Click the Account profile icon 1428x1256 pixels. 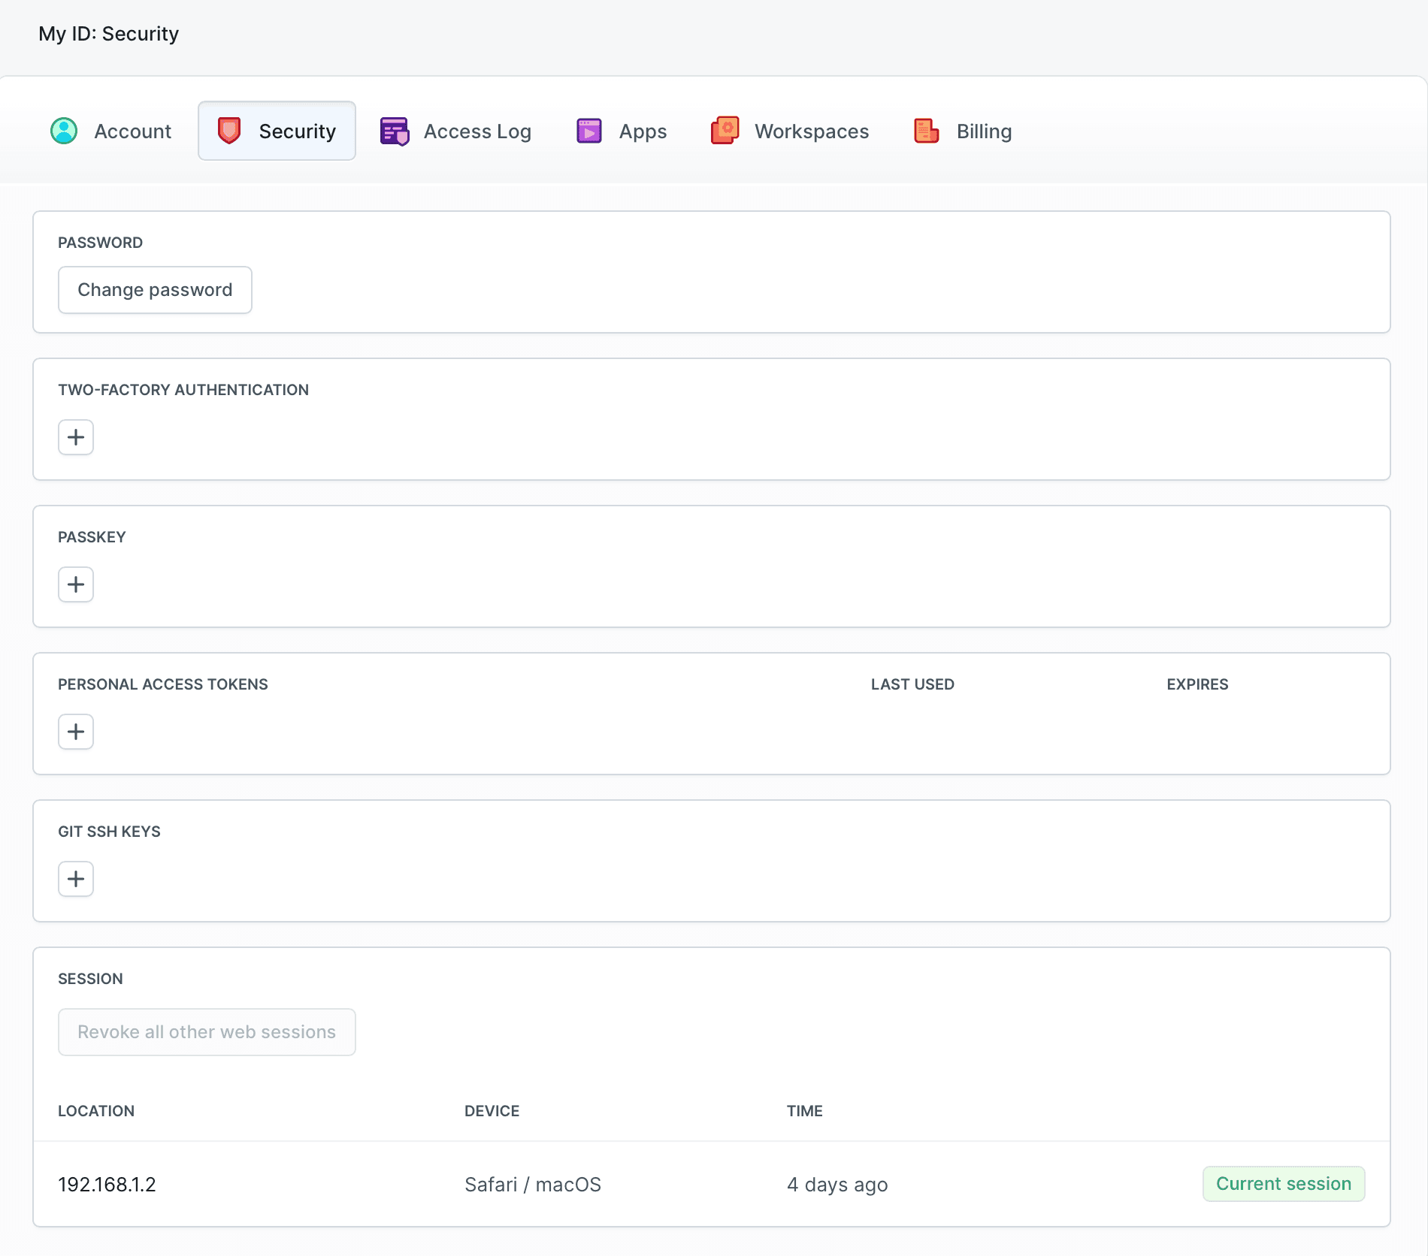[65, 131]
